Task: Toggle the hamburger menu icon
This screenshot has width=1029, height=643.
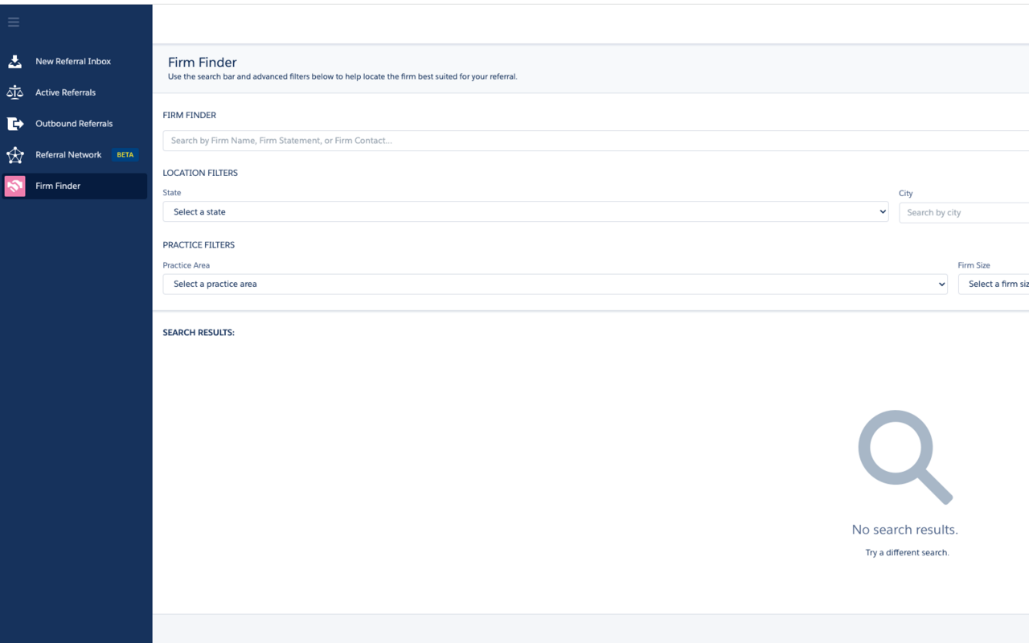Action: [x=14, y=22]
